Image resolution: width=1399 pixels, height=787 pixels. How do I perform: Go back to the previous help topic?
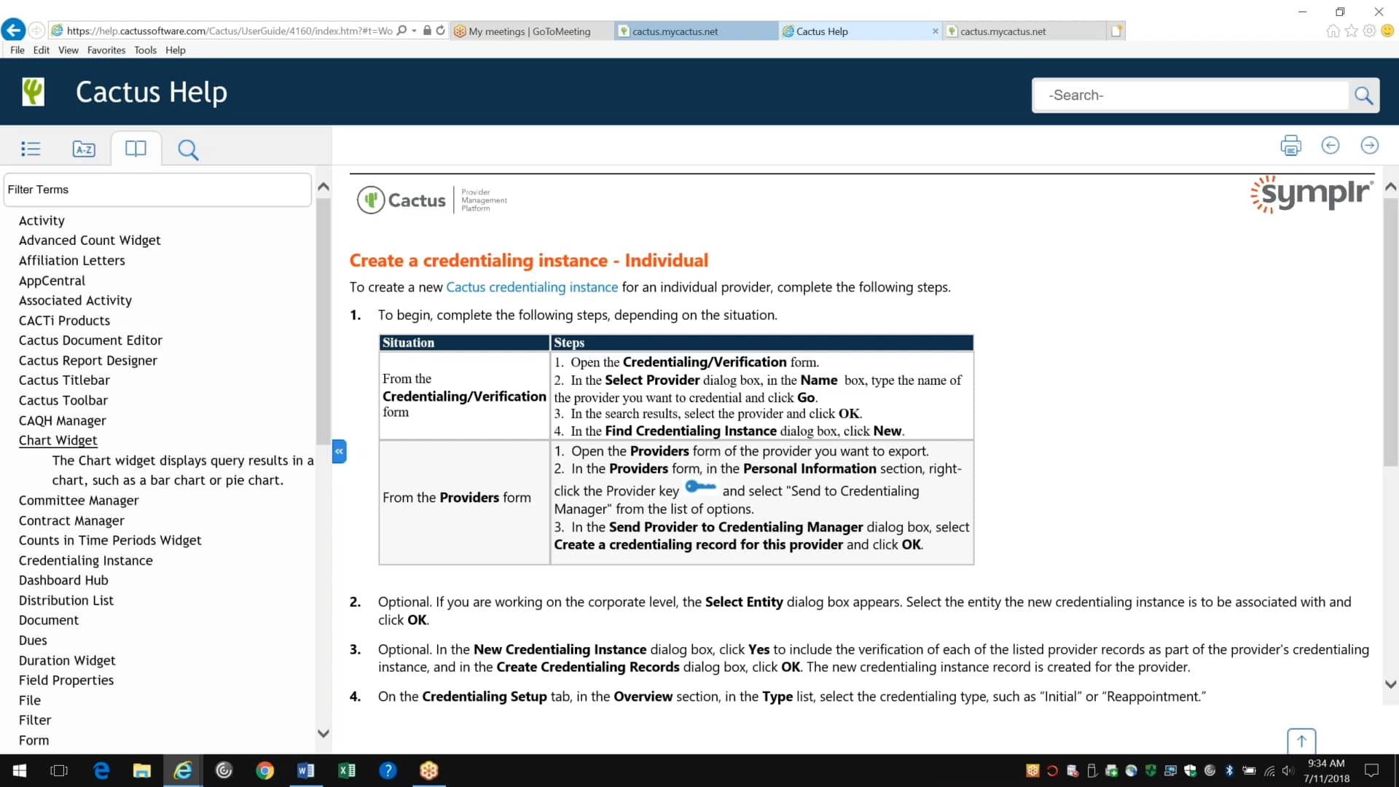point(1331,145)
